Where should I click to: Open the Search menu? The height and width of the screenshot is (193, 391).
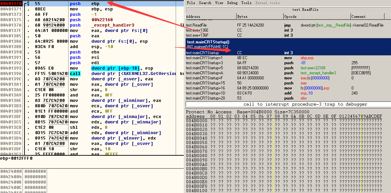(x=205, y=3)
